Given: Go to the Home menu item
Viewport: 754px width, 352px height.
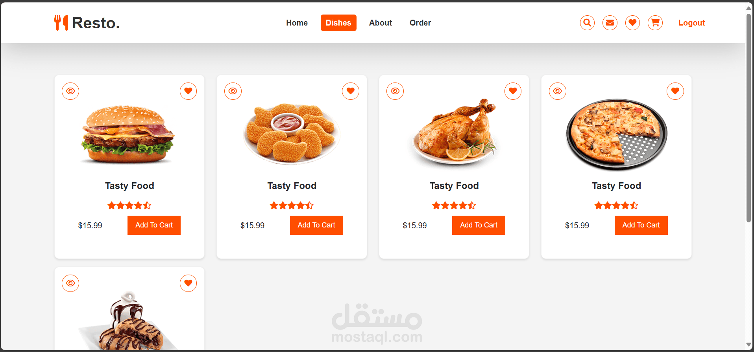Looking at the screenshot, I should click(297, 23).
